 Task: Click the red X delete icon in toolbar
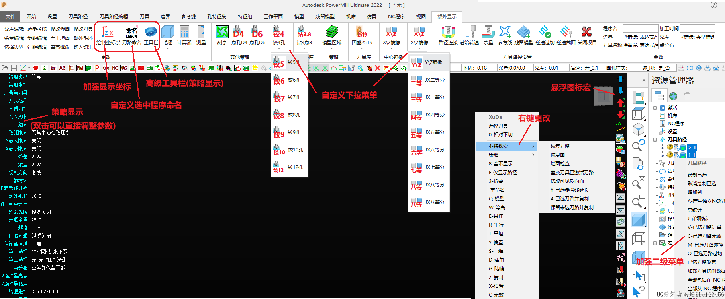[x=378, y=68]
